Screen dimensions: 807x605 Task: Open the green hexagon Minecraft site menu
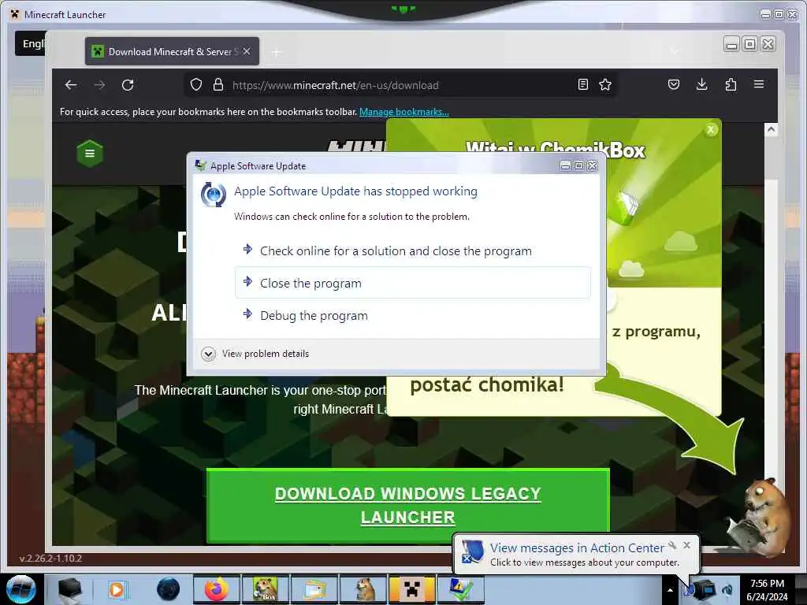pyautogui.click(x=90, y=154)
